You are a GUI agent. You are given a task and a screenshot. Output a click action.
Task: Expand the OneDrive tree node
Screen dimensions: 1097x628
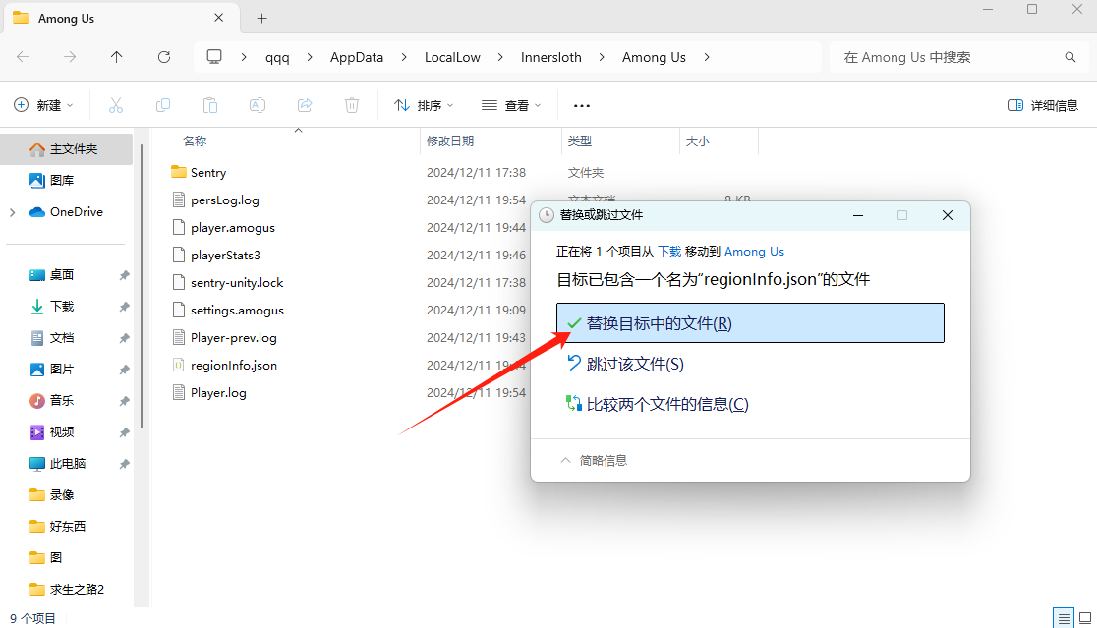13,212
